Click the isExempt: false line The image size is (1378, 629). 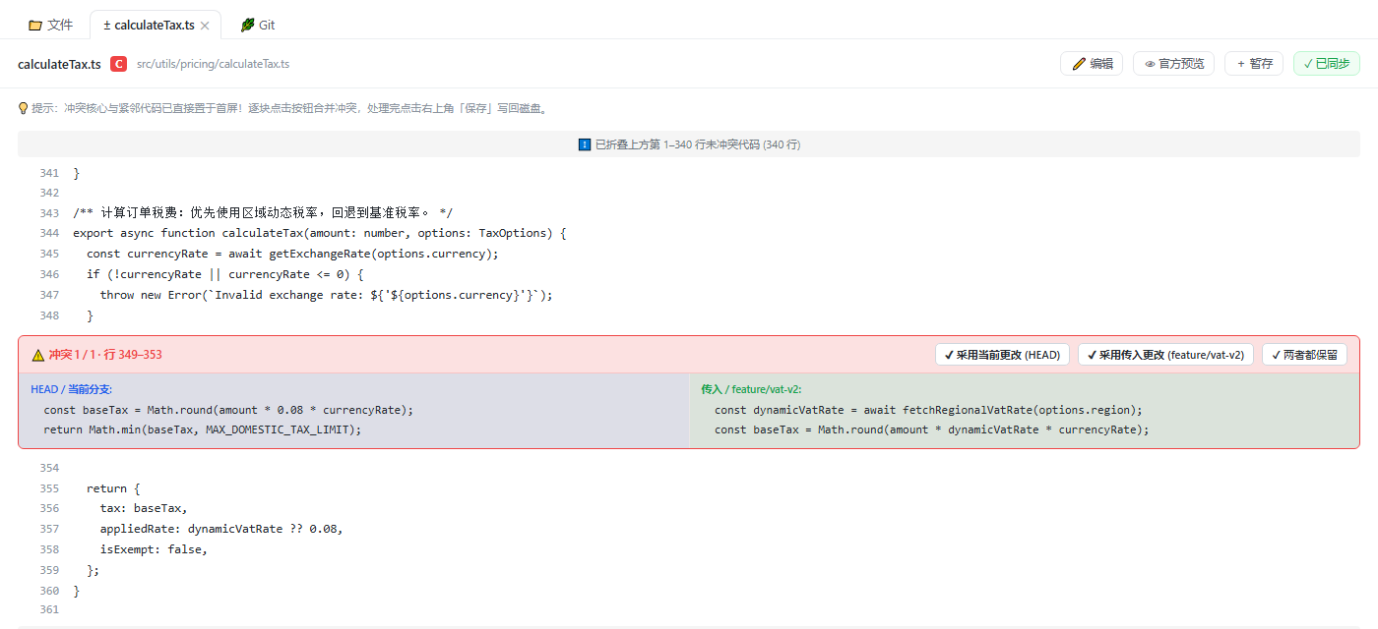coord(155,549)
